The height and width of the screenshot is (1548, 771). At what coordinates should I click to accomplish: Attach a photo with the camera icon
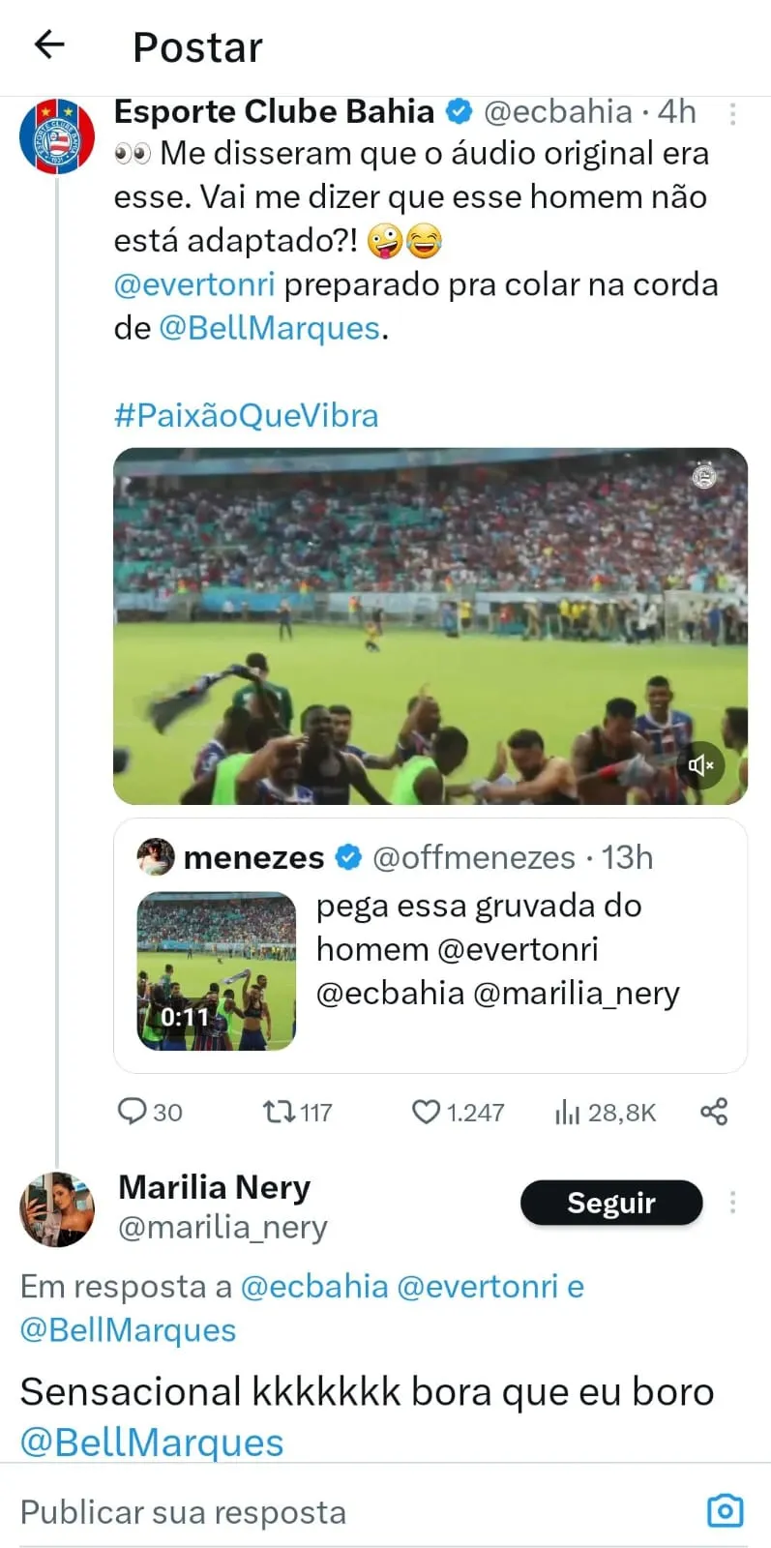point(725,1511)
